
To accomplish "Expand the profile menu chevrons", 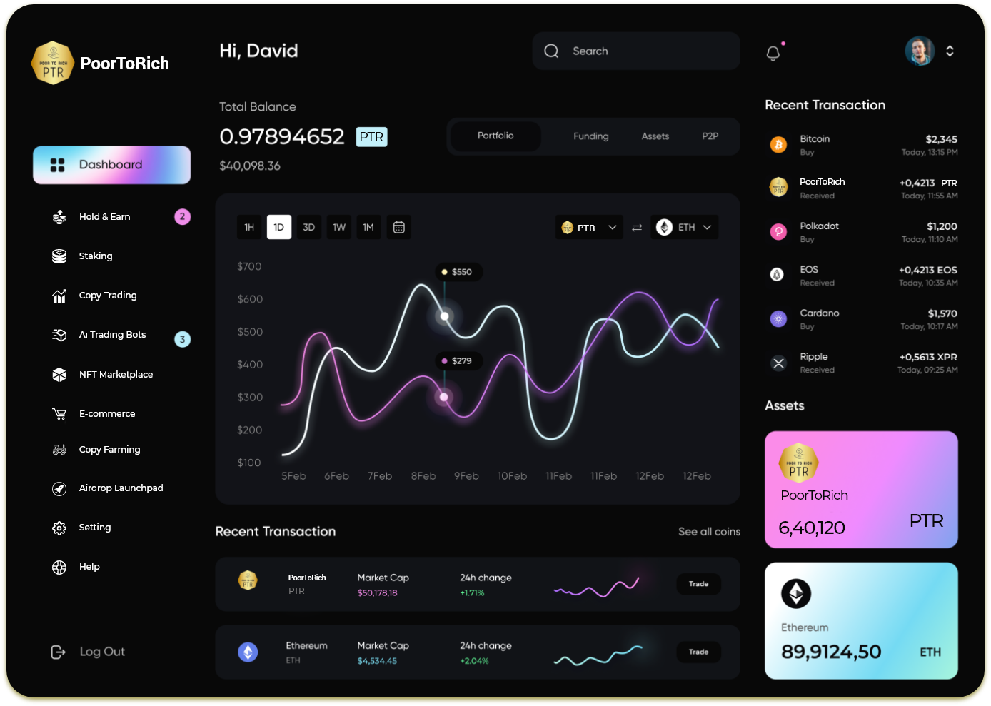I will coord(950,51).
